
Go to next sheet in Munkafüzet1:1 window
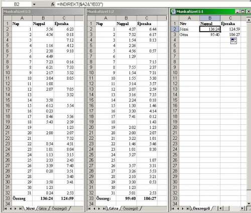[183, 208]
